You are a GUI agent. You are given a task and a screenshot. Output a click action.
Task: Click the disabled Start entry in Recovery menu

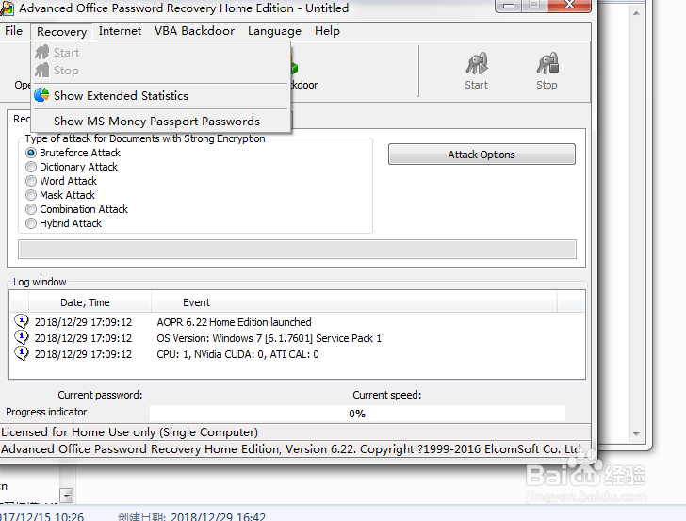pyautogui.click(x=160, y=53)
